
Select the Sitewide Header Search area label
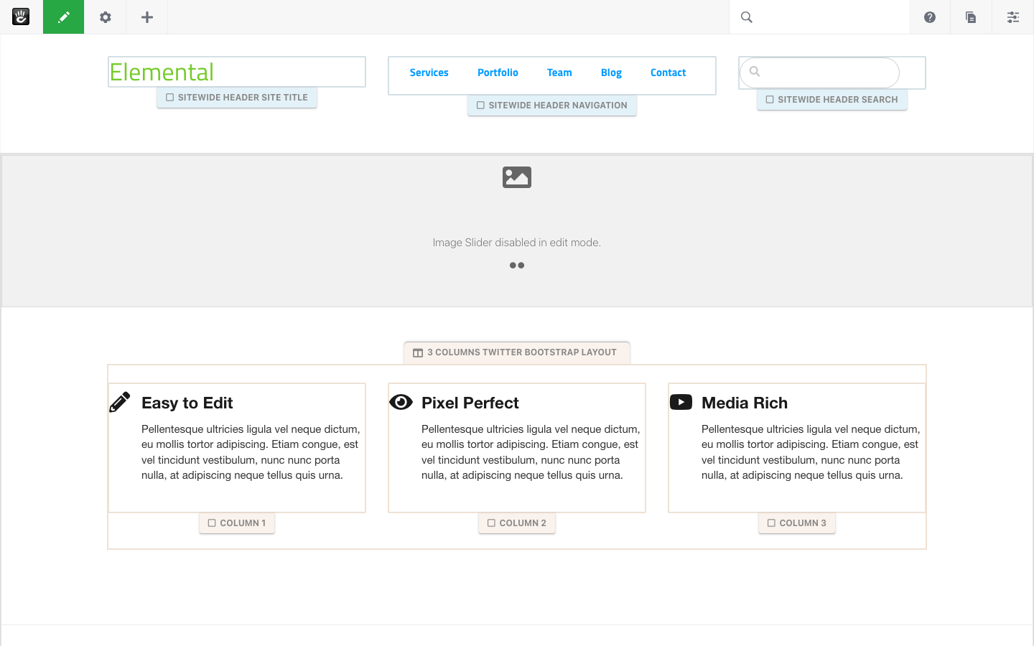pyautogui.click(x=832, y=100)
